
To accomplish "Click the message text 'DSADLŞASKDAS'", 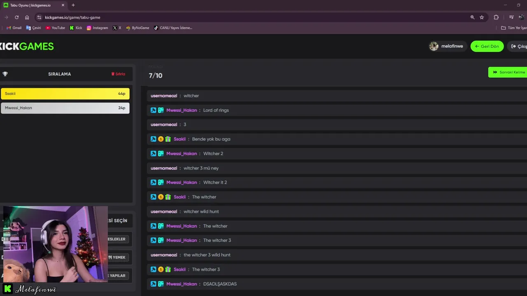I will (x=220, y=284).
